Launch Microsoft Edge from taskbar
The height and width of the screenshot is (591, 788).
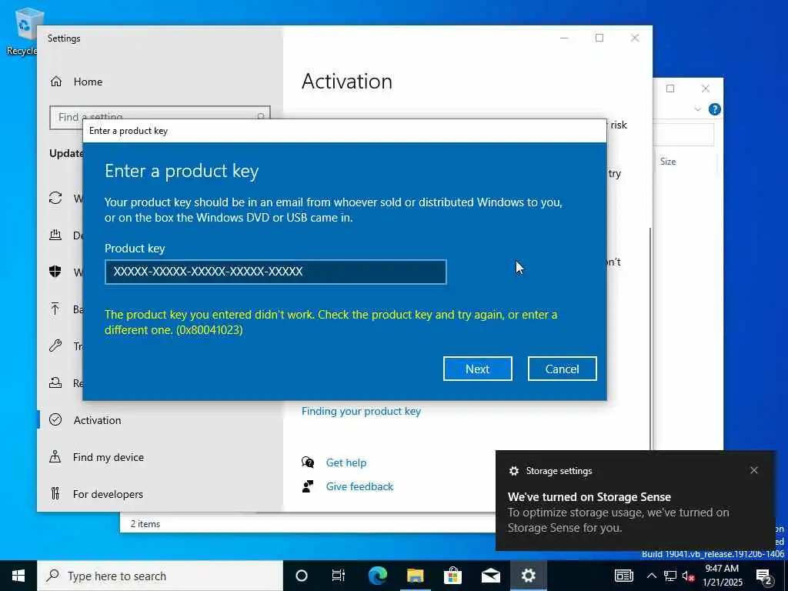[378, 576]
